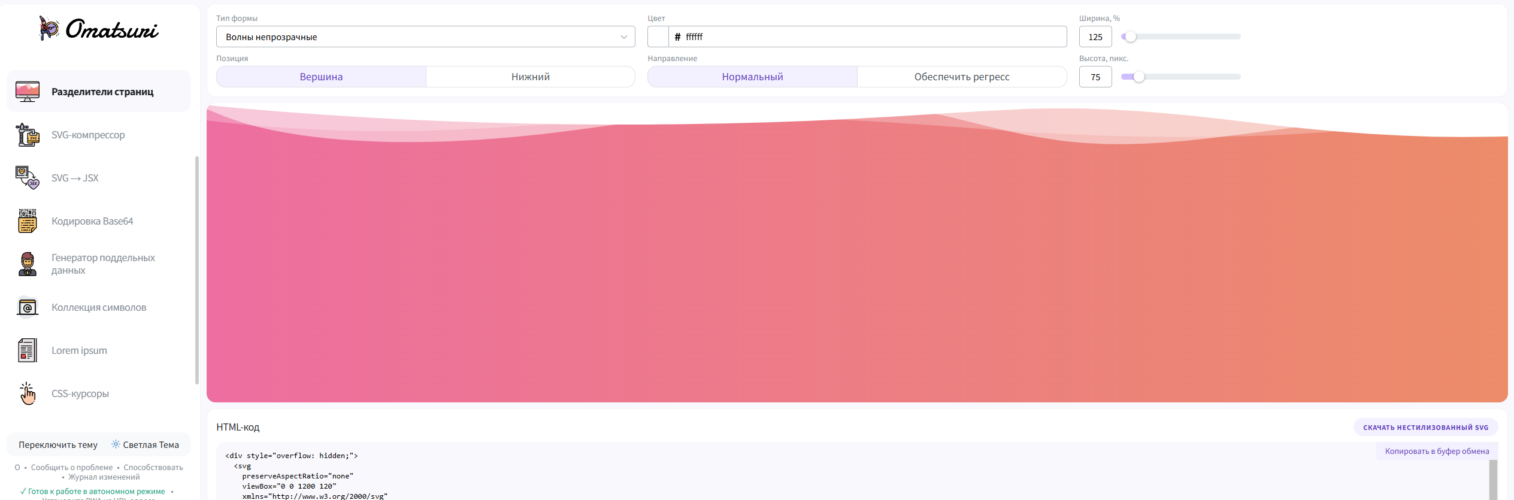
Task: Open CSS-курсоры page
Action: [x=99, y=393]
